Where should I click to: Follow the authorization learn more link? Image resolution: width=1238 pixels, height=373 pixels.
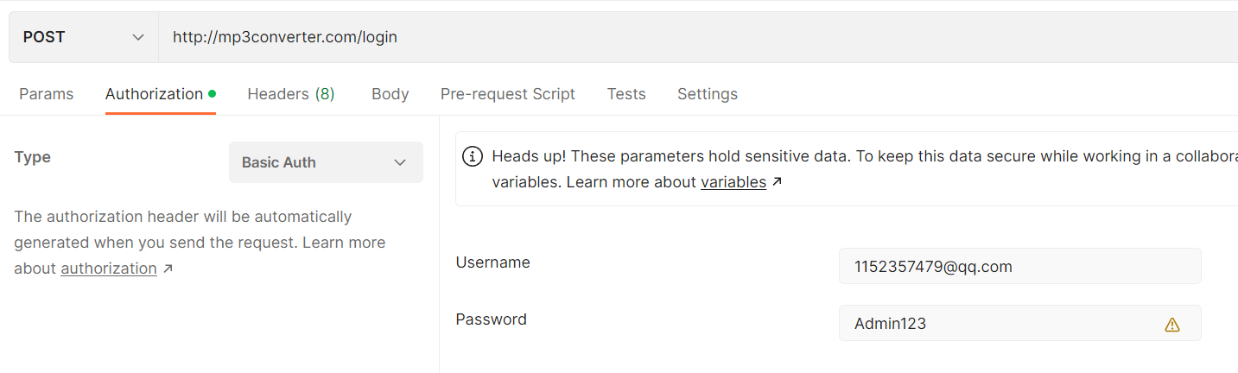click(x=109, y=269)
